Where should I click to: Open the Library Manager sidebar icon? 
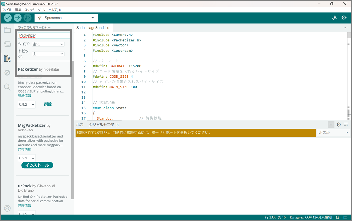pos(7,58)
